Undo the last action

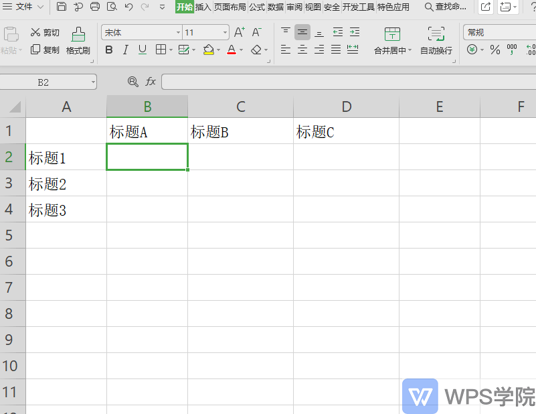click(x=129, y=7)
